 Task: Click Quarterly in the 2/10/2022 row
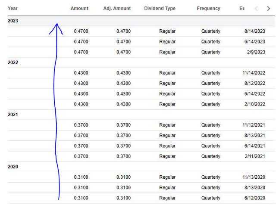(211, 104)
